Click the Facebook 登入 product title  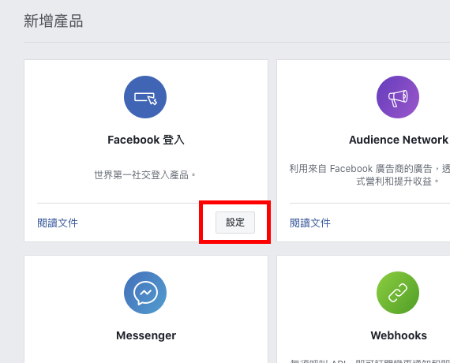(x=146, y=140)
